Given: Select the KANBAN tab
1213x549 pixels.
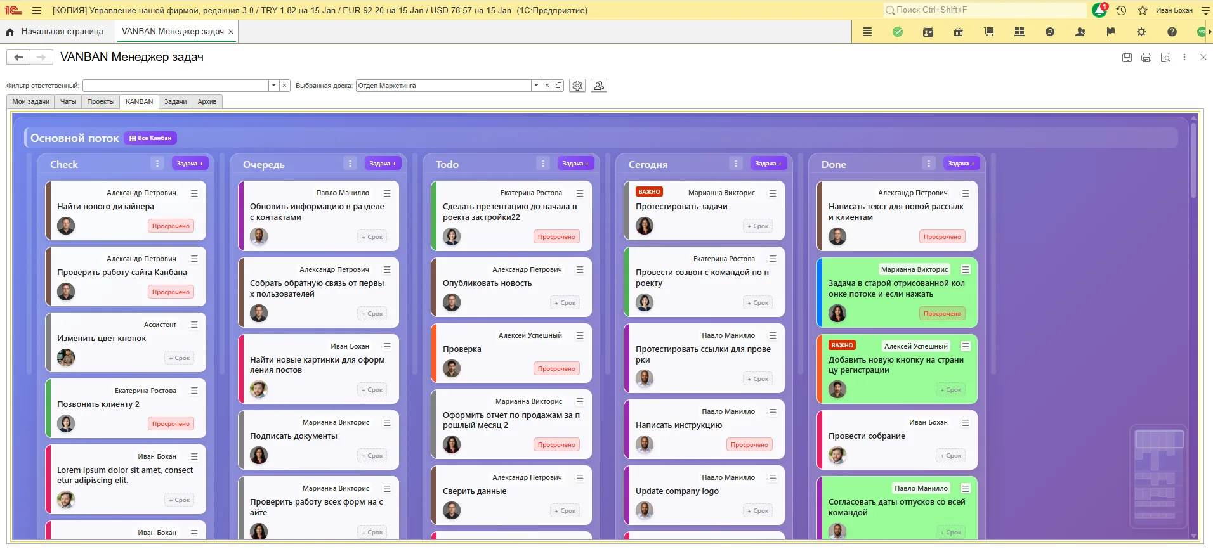Looking at the screenshot, I should [x=139, y=101].
